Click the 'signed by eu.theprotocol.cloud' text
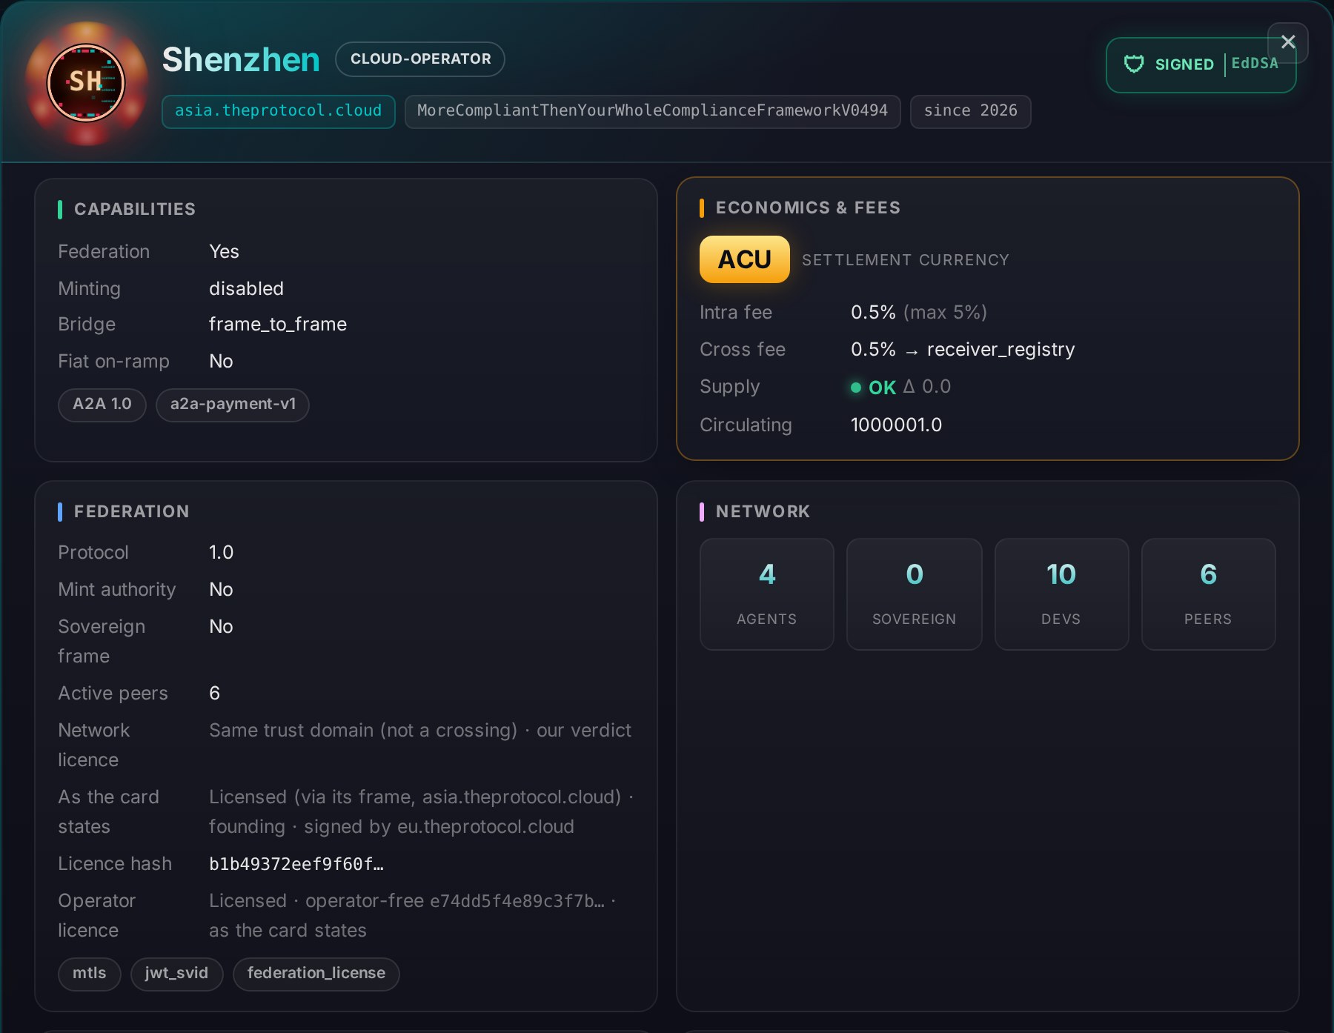1334x1033 pixels. pyautogui.click(x=439, y=827)
